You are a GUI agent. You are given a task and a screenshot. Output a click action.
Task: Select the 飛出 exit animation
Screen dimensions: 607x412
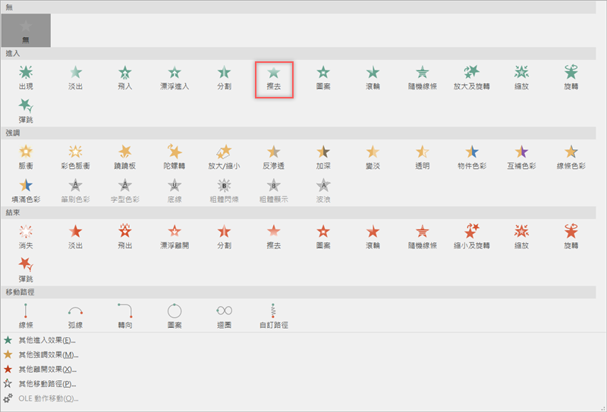click(x=125, y=236)
